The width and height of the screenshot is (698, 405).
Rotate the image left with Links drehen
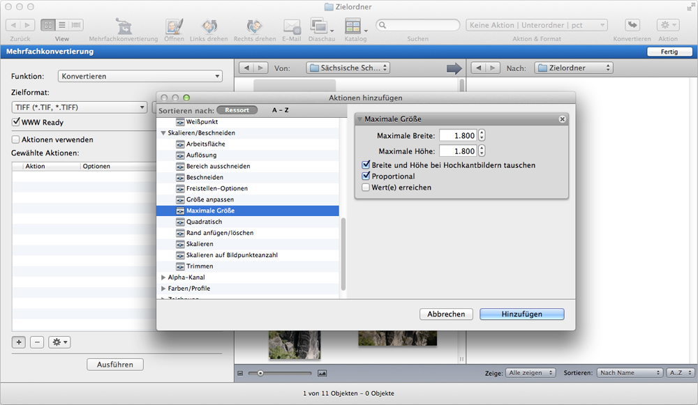tap(209, 26)
